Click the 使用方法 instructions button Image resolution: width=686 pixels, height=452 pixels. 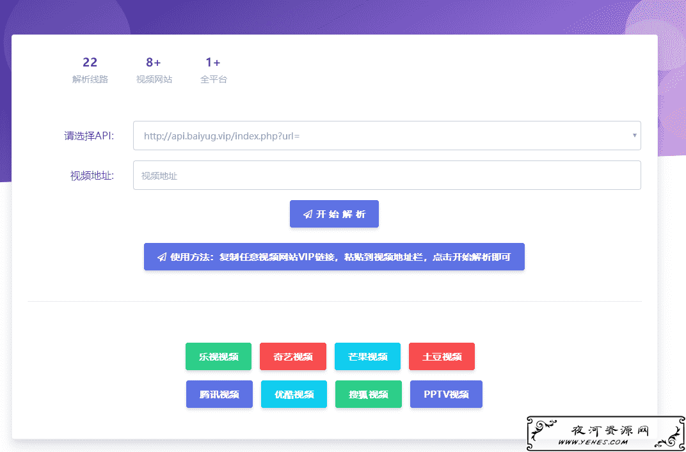[334, 256]
